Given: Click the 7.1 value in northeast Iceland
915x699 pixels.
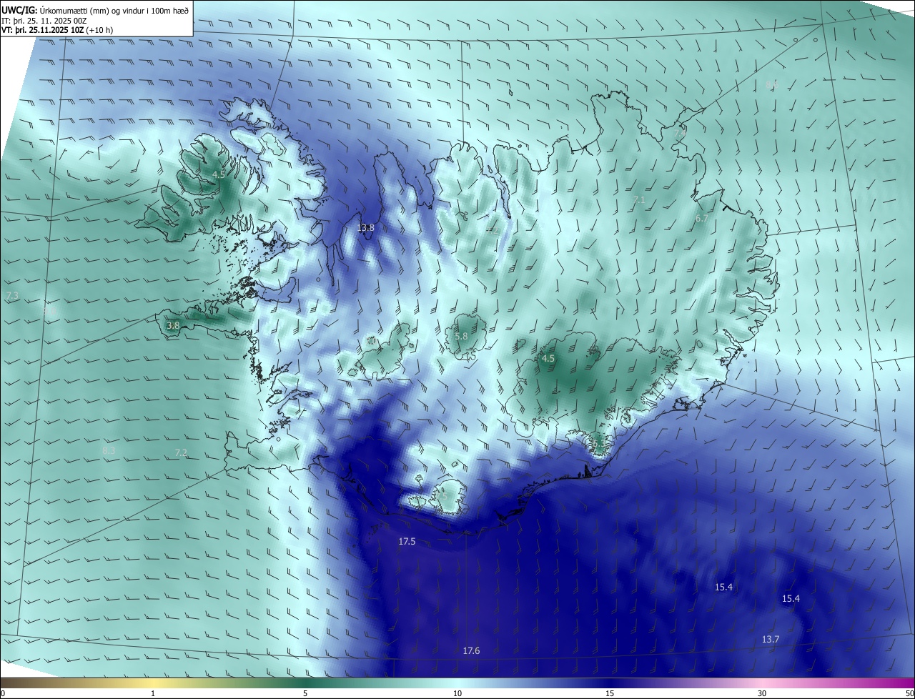Looking at the screenshot, I should click(x=639, y=200).
